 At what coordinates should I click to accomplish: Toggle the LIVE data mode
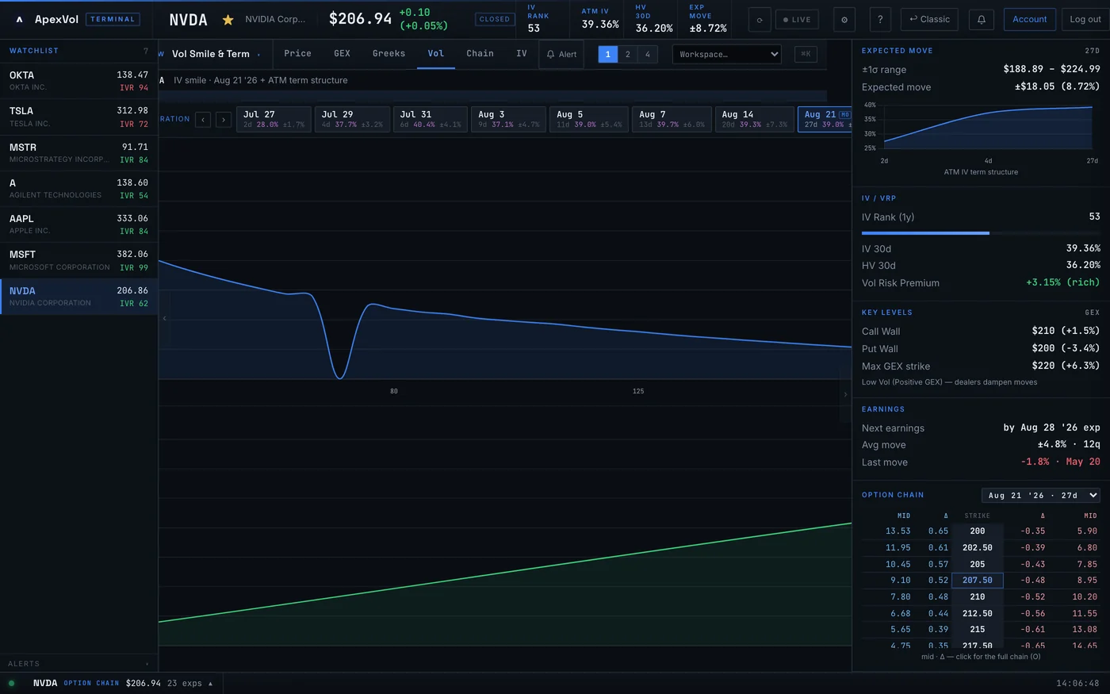pos(797,20)
